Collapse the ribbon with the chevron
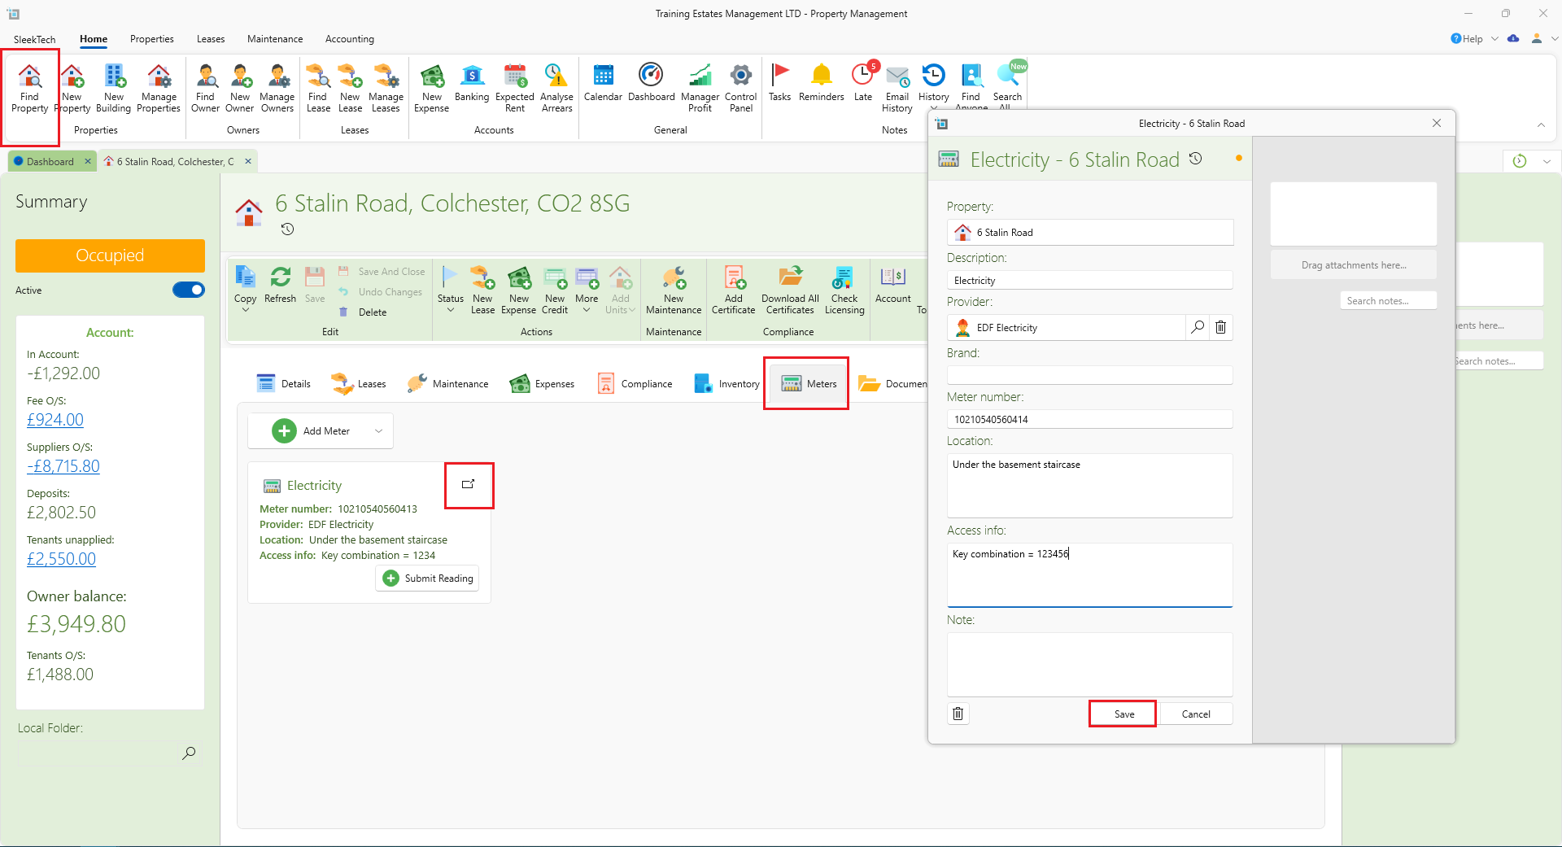Screen dimensions: 1562x847 (x=1541, y=124)
